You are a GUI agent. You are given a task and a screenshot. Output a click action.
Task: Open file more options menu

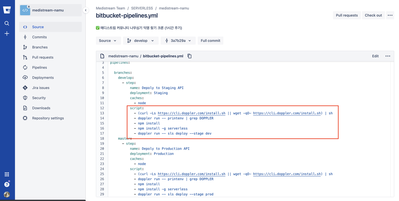tap(388, 56)
